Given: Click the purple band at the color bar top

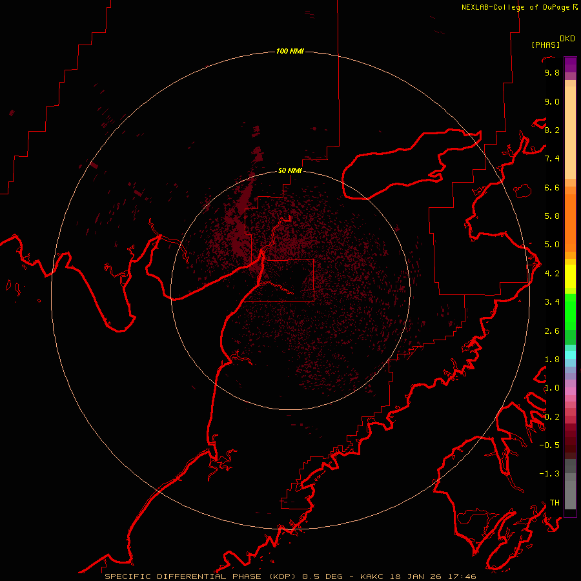Looking at the screenshot, I should point(570,65).
